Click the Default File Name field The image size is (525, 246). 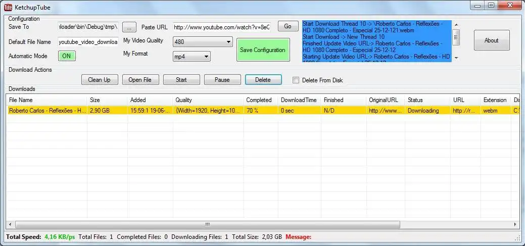[88, 42]
